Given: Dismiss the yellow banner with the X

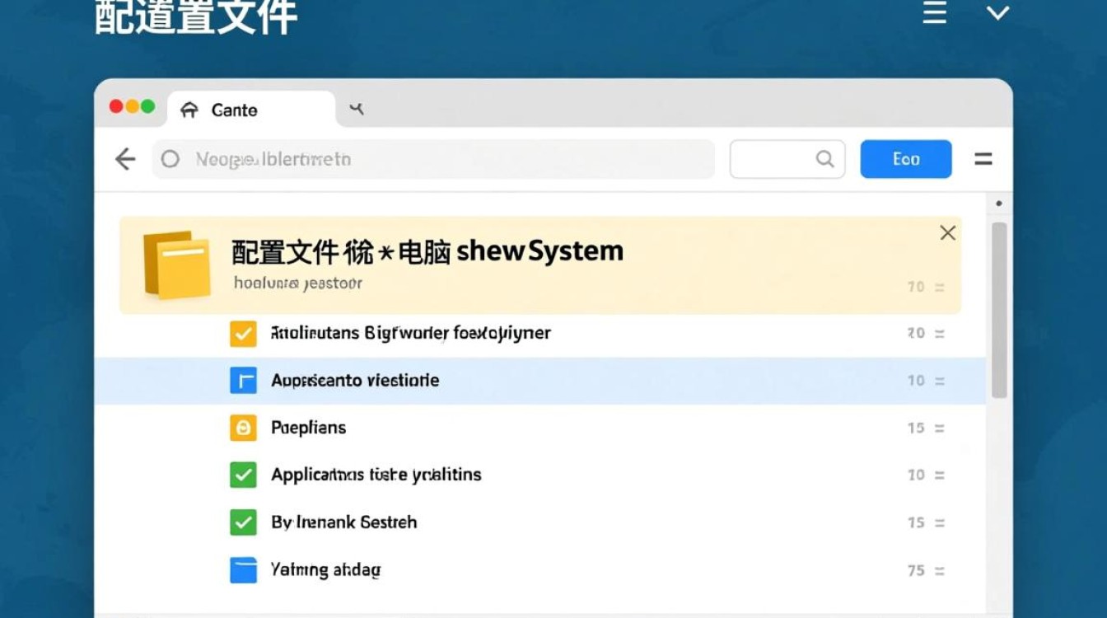Looking at the screenshot, I should tap(947, 232).
